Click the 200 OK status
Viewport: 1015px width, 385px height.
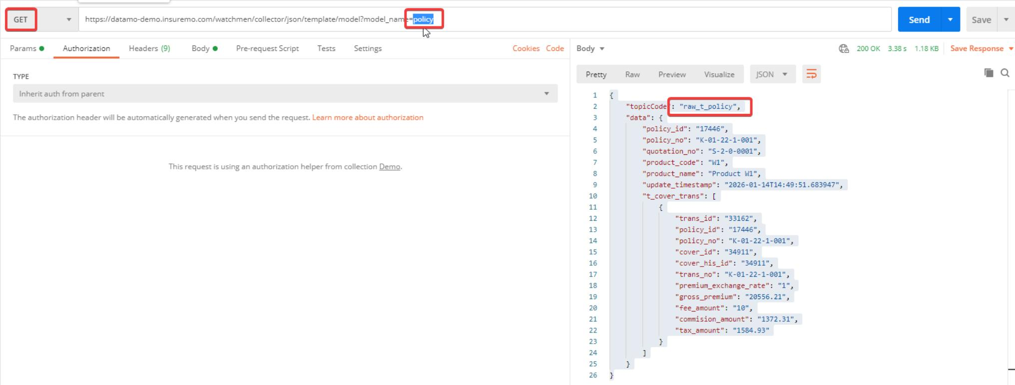(x=868, y=48)
